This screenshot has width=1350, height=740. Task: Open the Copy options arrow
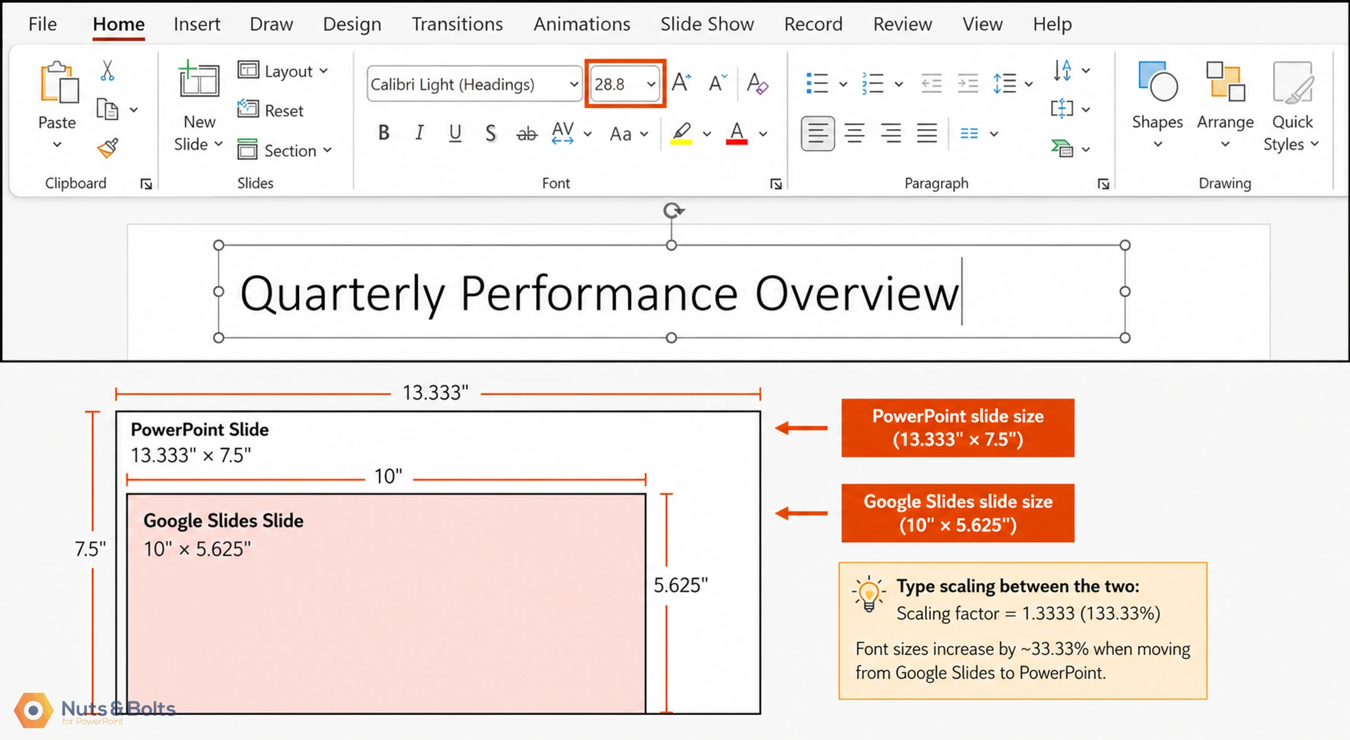click(134, 110)
